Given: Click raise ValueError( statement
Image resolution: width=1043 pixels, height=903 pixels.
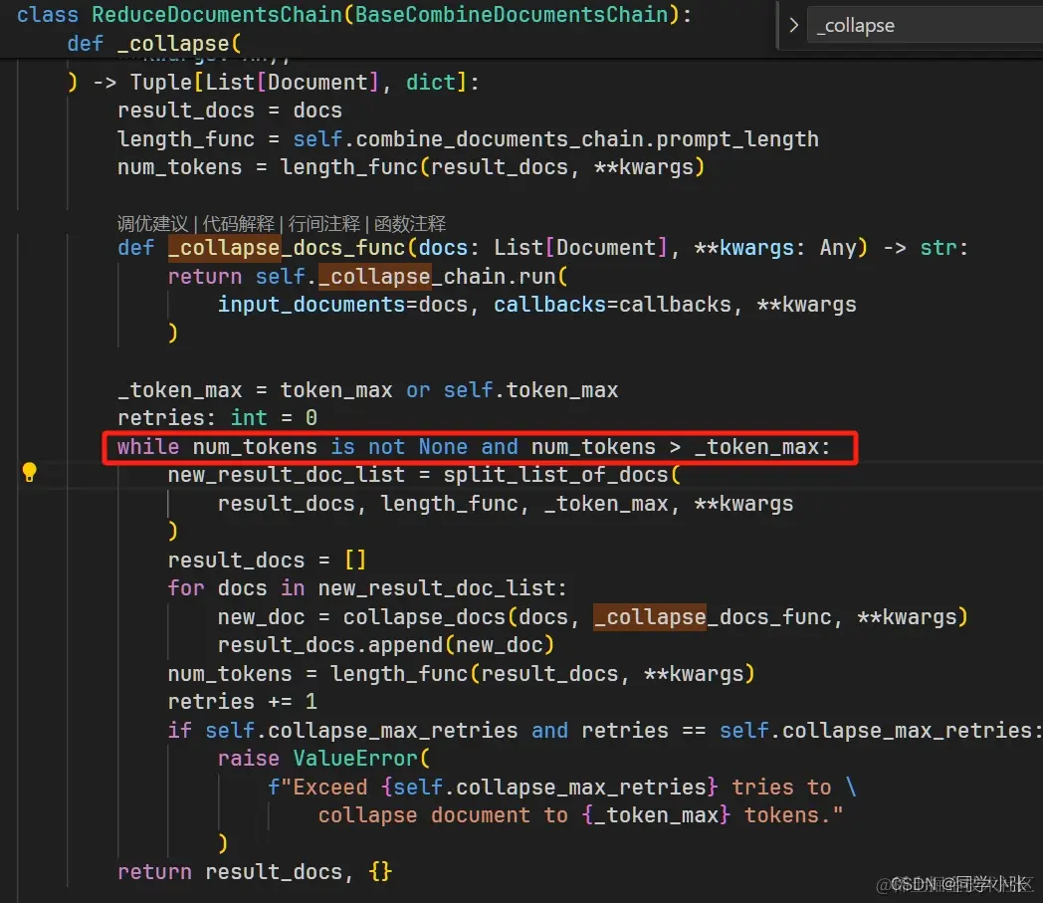Looking at the screenshot, I should [x=323, y=759].
